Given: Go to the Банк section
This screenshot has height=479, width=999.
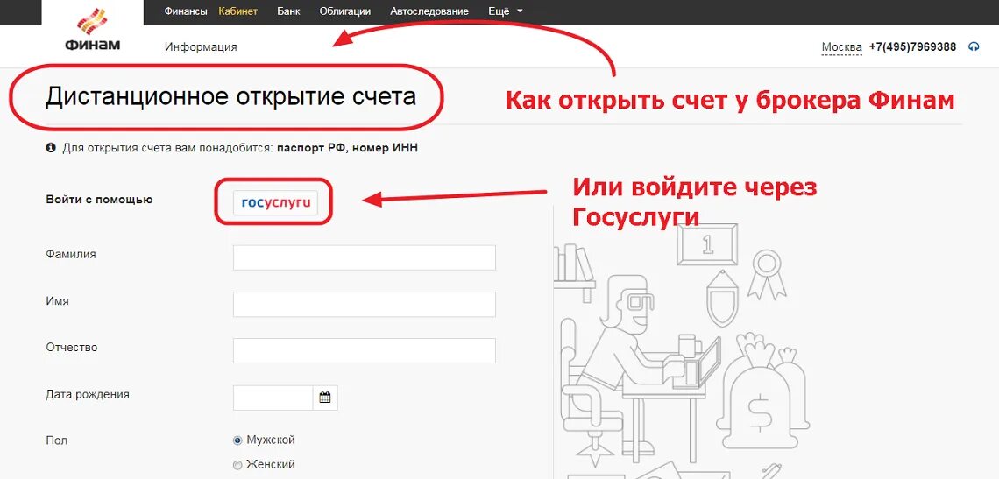Looking at the screenshot, I should (x=288, y=11).
